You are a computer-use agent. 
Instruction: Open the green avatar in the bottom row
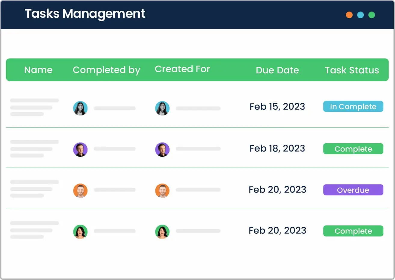tap(162, 232)
